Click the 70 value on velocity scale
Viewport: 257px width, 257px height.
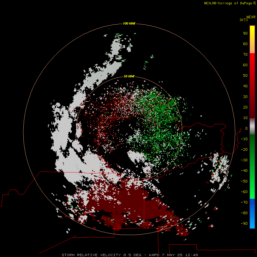pyautogui.click(x=245, y=55)
